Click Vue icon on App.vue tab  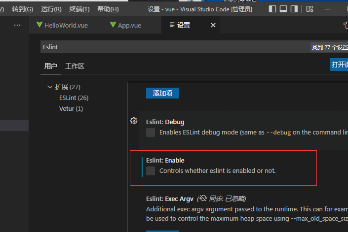(113, 25)
